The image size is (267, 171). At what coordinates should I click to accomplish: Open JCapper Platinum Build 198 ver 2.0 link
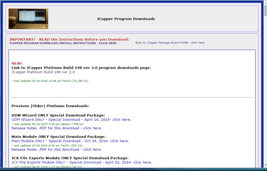point(43,72)
